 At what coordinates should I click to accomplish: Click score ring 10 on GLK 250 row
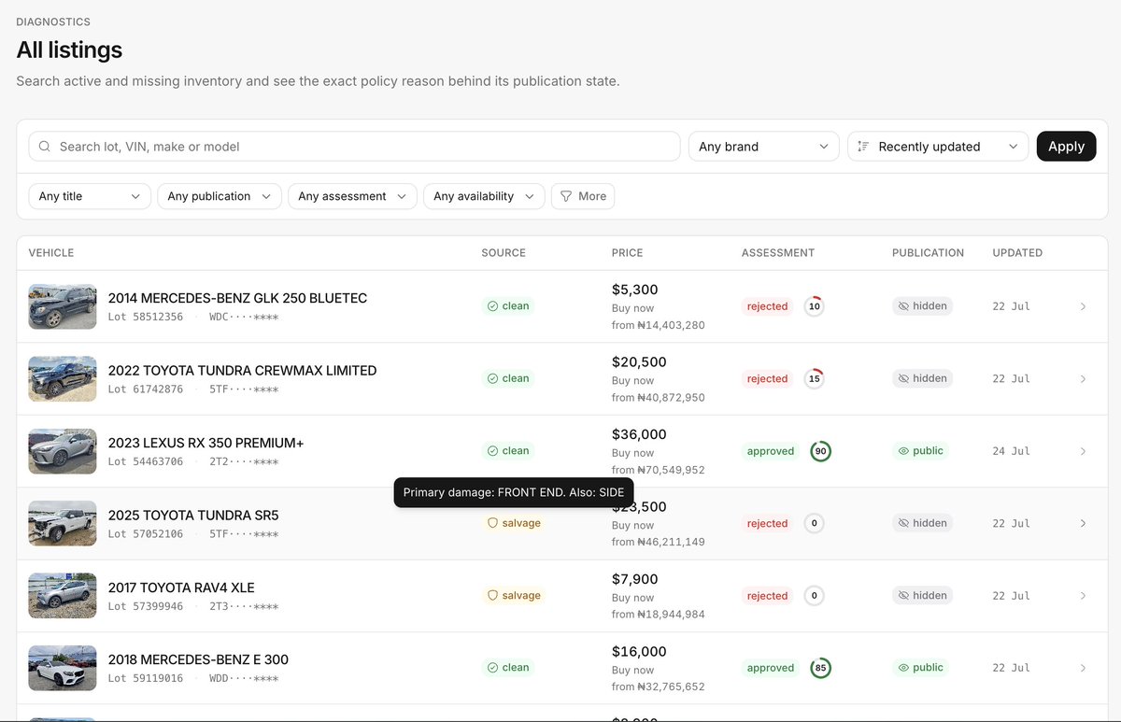(x=815, y=306)
